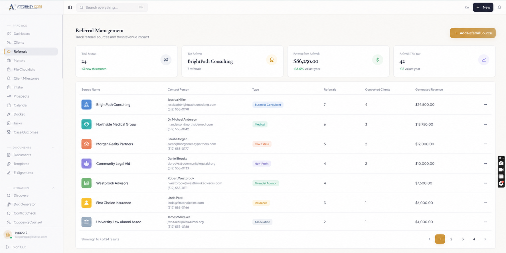The height and width of the screenshot is (253, 506).
Task: Click the Northside Medical Group cross icon
Action: tap(86, 124)
